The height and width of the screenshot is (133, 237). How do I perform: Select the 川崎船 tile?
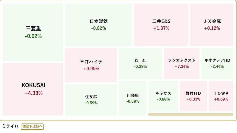132,98
